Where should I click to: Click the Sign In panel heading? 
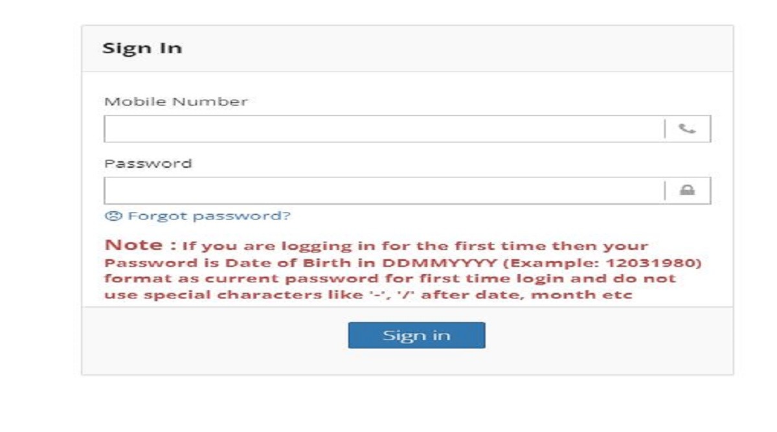[142, 49]
